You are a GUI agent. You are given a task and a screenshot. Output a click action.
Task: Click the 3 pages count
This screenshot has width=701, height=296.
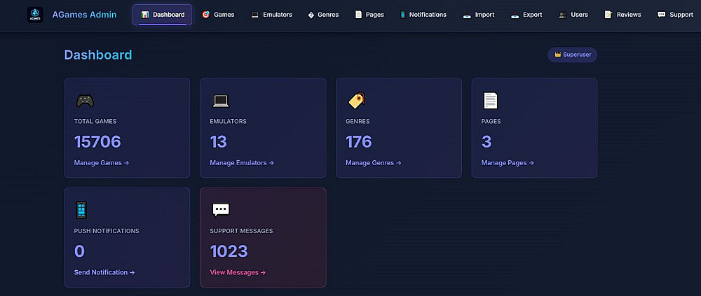pyautogui.click(x=486, y=142)
